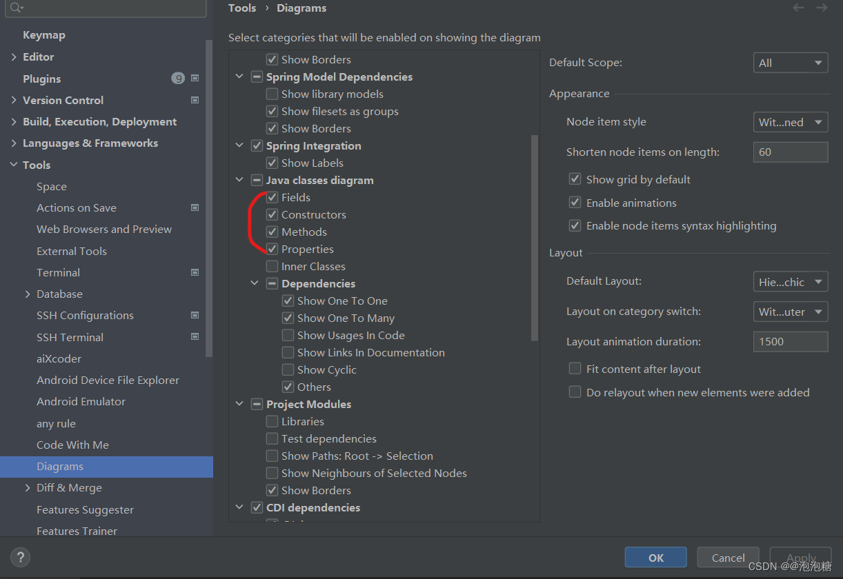843x579 pixels.
Task: Enable the Show library models checkbox
Action: click(272, 94)
